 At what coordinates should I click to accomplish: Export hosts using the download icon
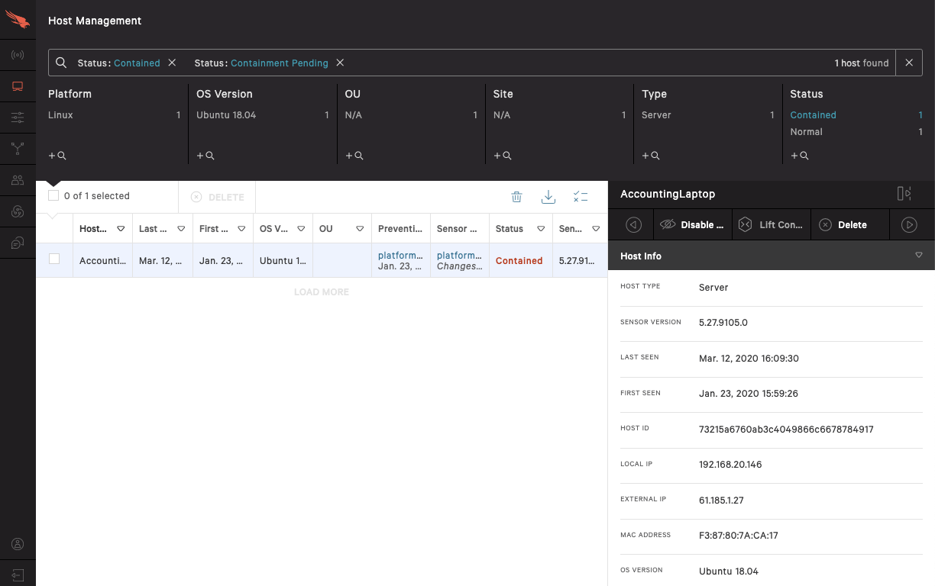point(548,197)
